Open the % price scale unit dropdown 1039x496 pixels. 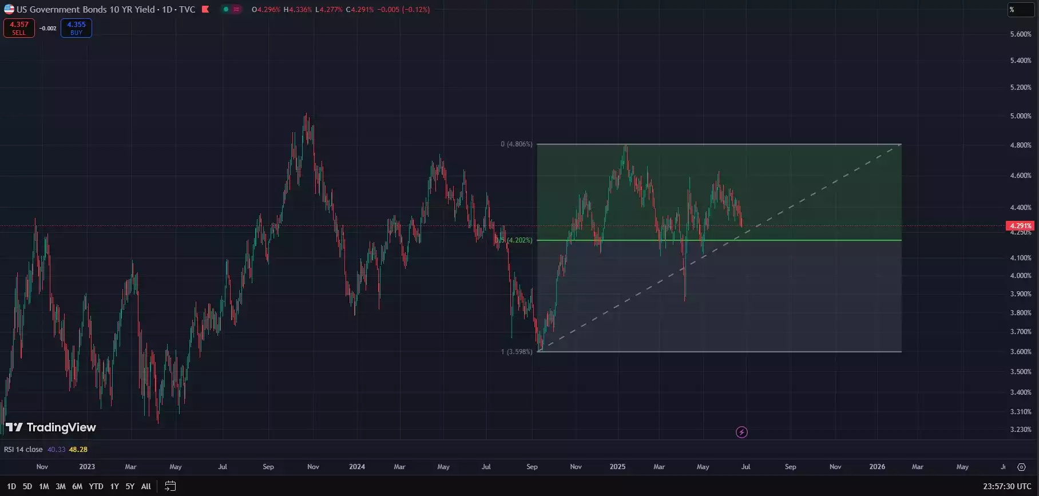point(1021,10)
